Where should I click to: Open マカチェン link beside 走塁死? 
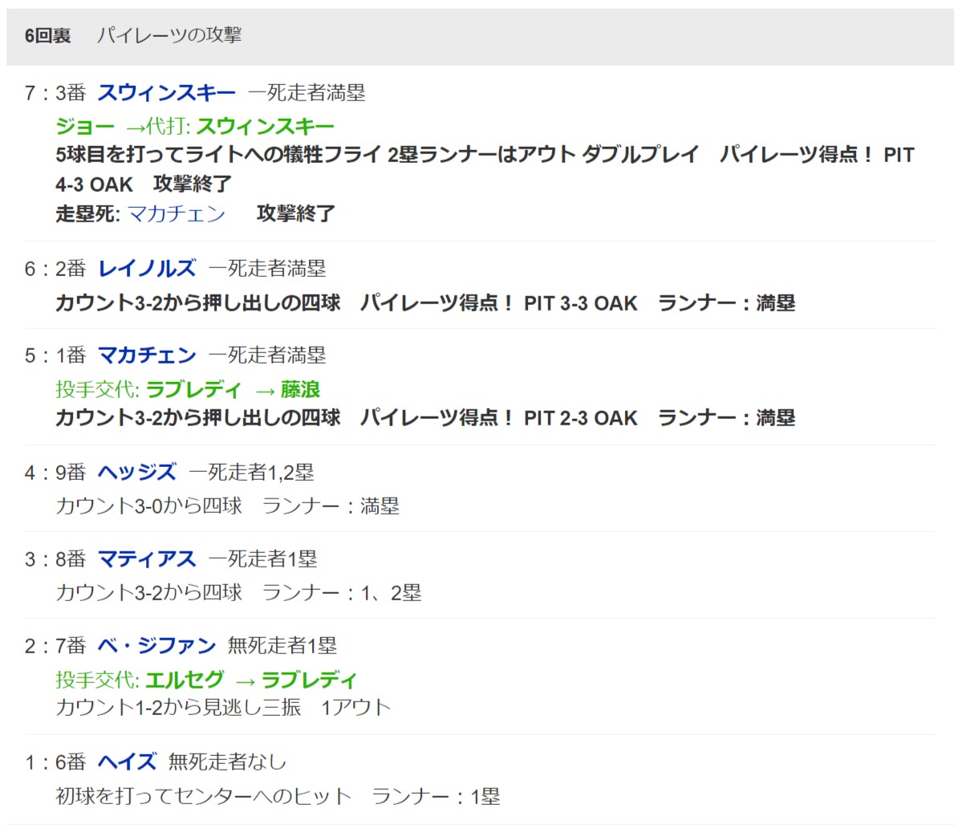[x=177, y=213]
